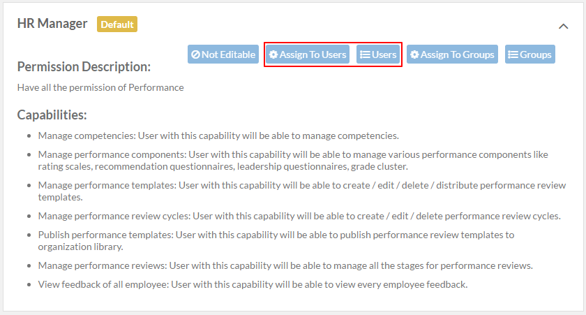Collapse the HR Manager panel chevron
Viewport: 586px width, 315px height.
pyautogui.click(x=563, y=26)
